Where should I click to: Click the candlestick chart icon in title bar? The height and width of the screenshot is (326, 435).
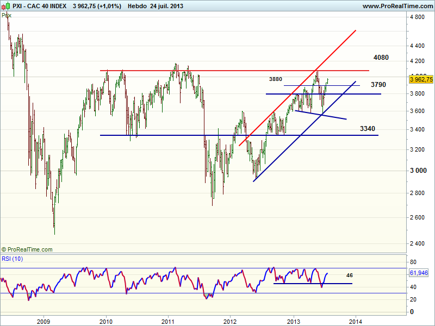click(5, 5)
